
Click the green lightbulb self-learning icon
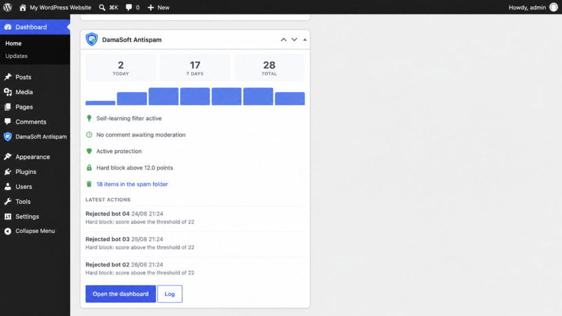(x=89, y=119)
